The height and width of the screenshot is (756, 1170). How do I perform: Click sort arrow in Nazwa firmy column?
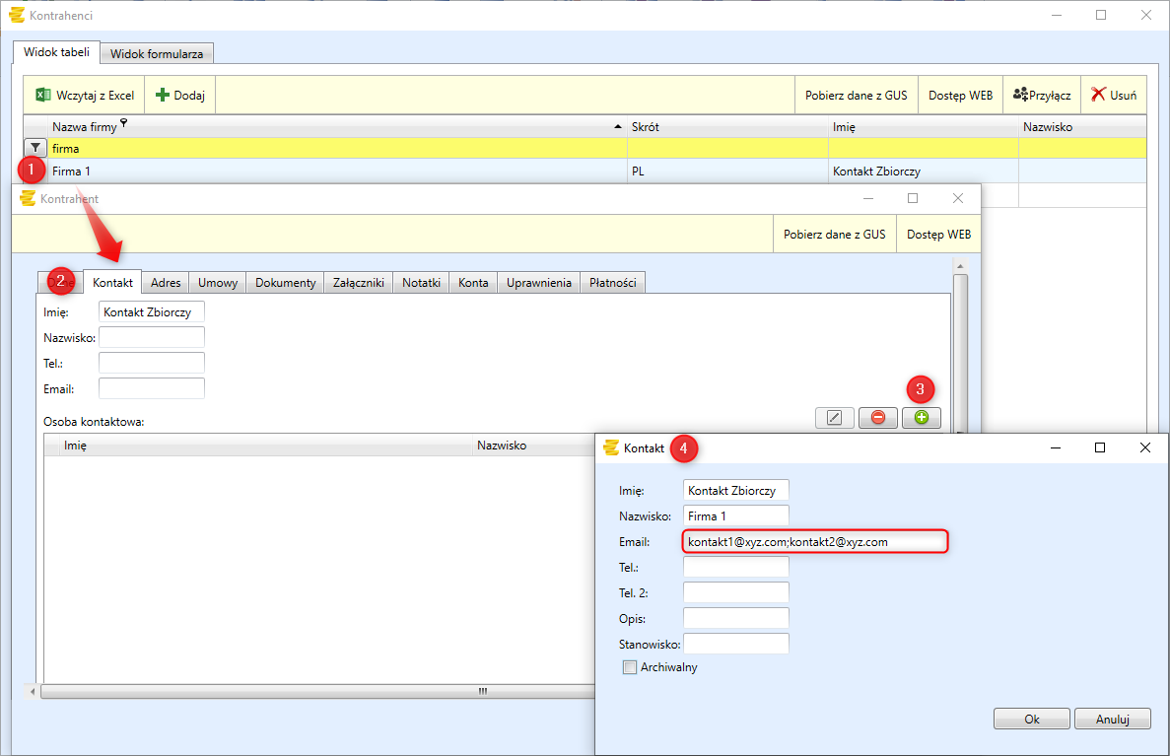click(x=618, y=127)
